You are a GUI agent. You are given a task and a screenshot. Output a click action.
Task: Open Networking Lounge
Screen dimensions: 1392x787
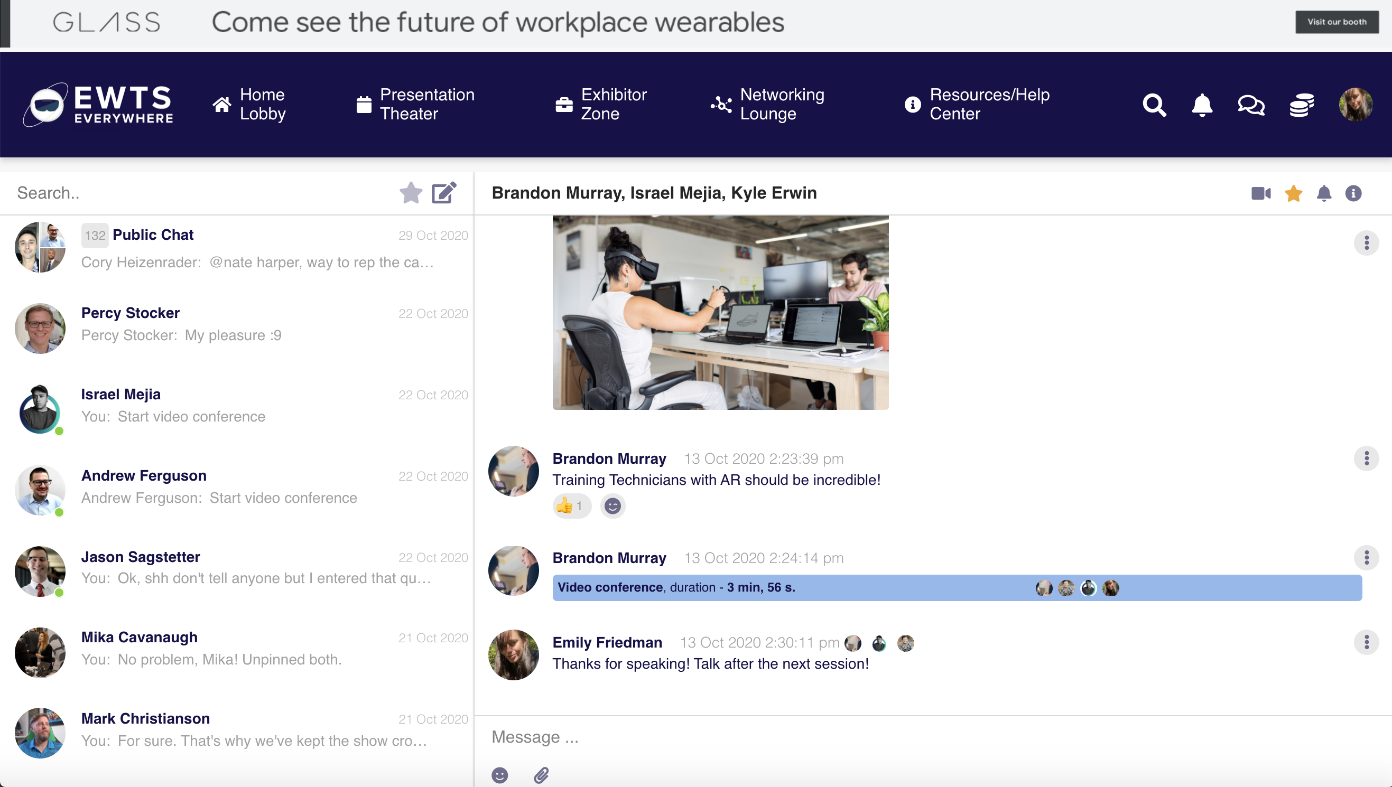click(x=767, y=105)
